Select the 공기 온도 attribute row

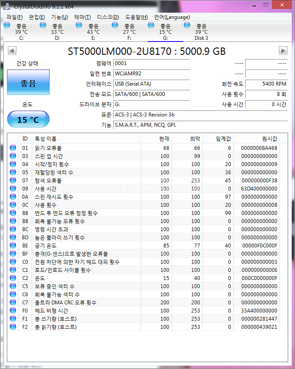coord(144,245)
